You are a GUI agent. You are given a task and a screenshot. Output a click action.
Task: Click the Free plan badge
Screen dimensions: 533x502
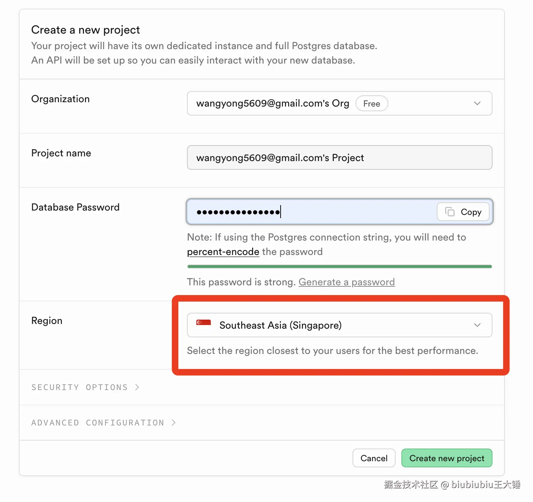[371, 104]
